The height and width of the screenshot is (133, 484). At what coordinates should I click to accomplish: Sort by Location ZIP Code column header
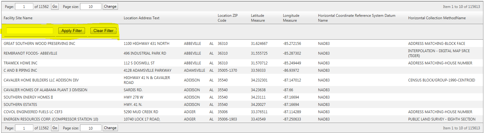(227, 18)
